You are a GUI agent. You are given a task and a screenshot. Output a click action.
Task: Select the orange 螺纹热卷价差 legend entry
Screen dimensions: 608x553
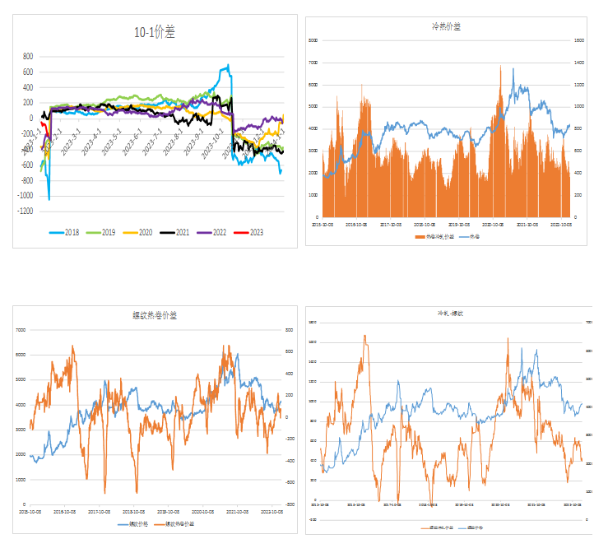click(x=174, y=524)
